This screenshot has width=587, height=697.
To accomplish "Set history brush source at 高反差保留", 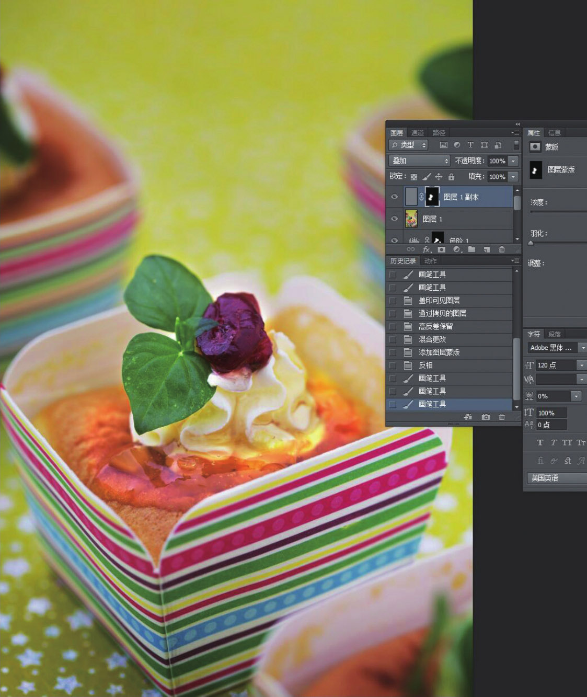I will [393, 326].
